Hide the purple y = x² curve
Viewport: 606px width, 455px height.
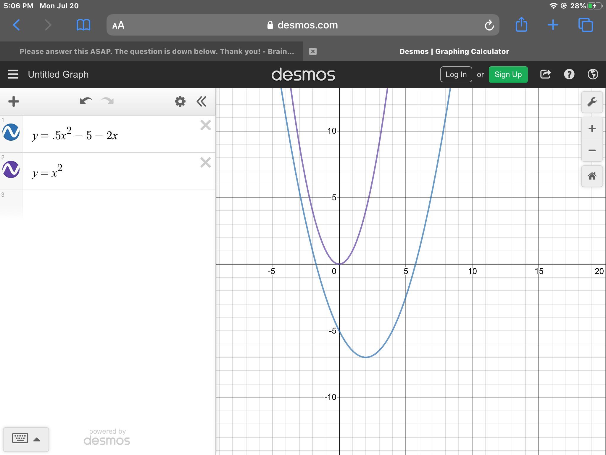click(11, 169)
